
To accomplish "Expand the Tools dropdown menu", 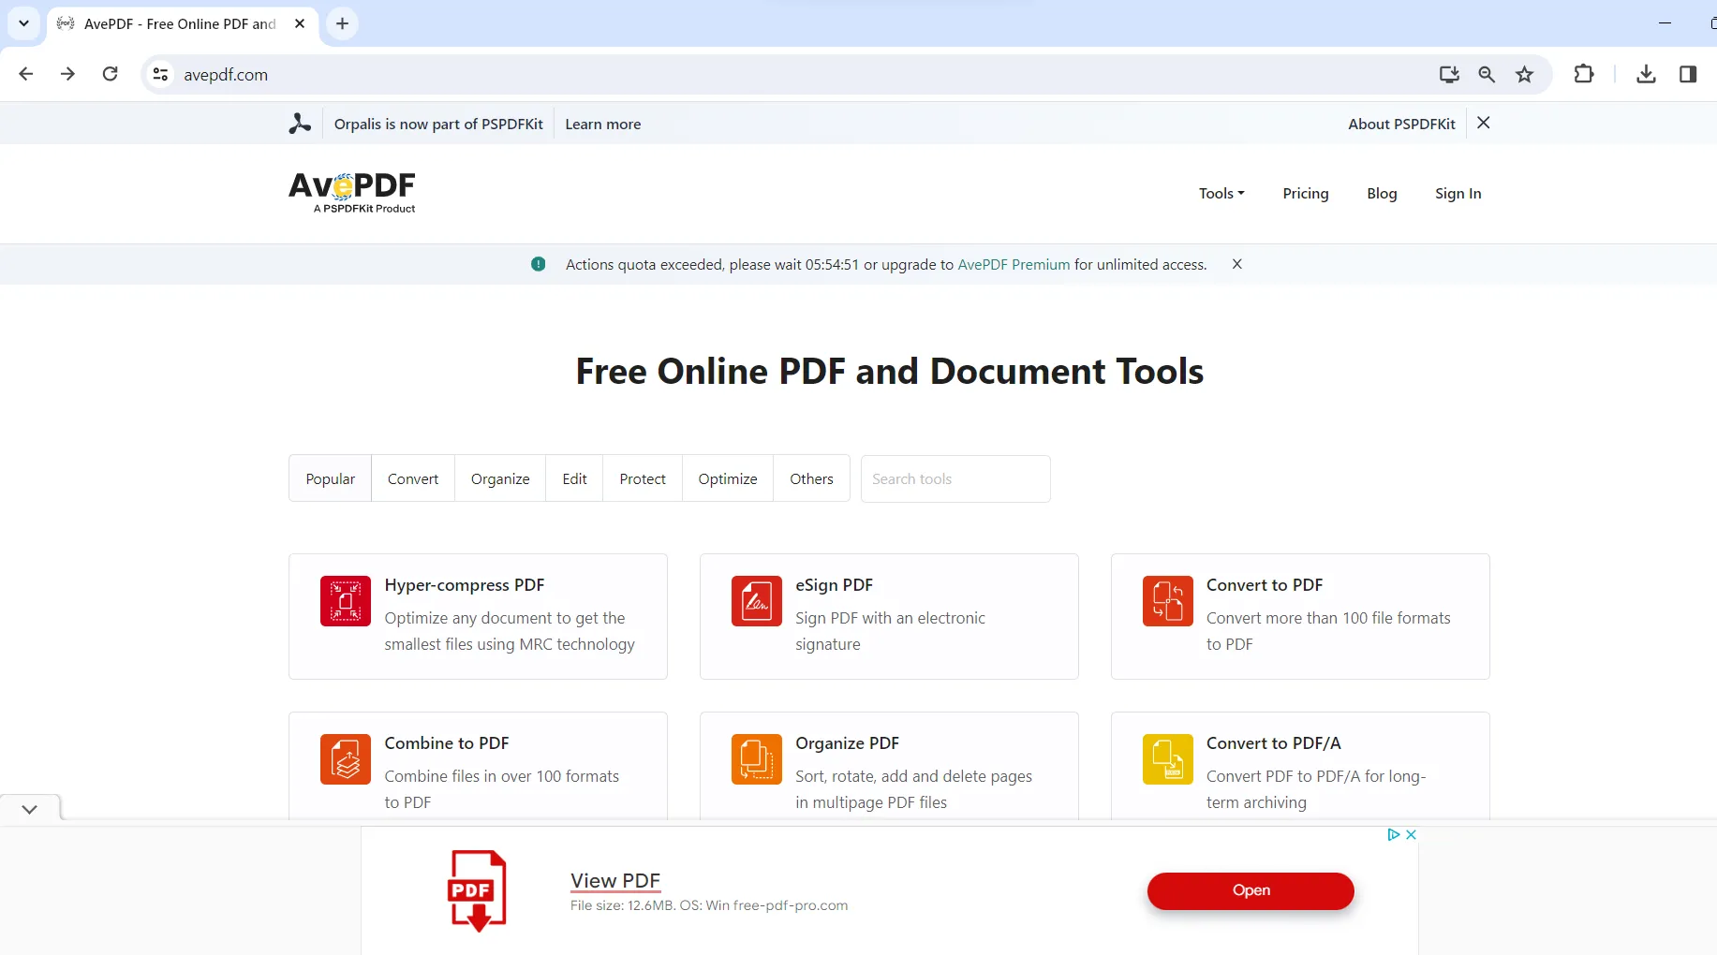I will click(1221, 194).
